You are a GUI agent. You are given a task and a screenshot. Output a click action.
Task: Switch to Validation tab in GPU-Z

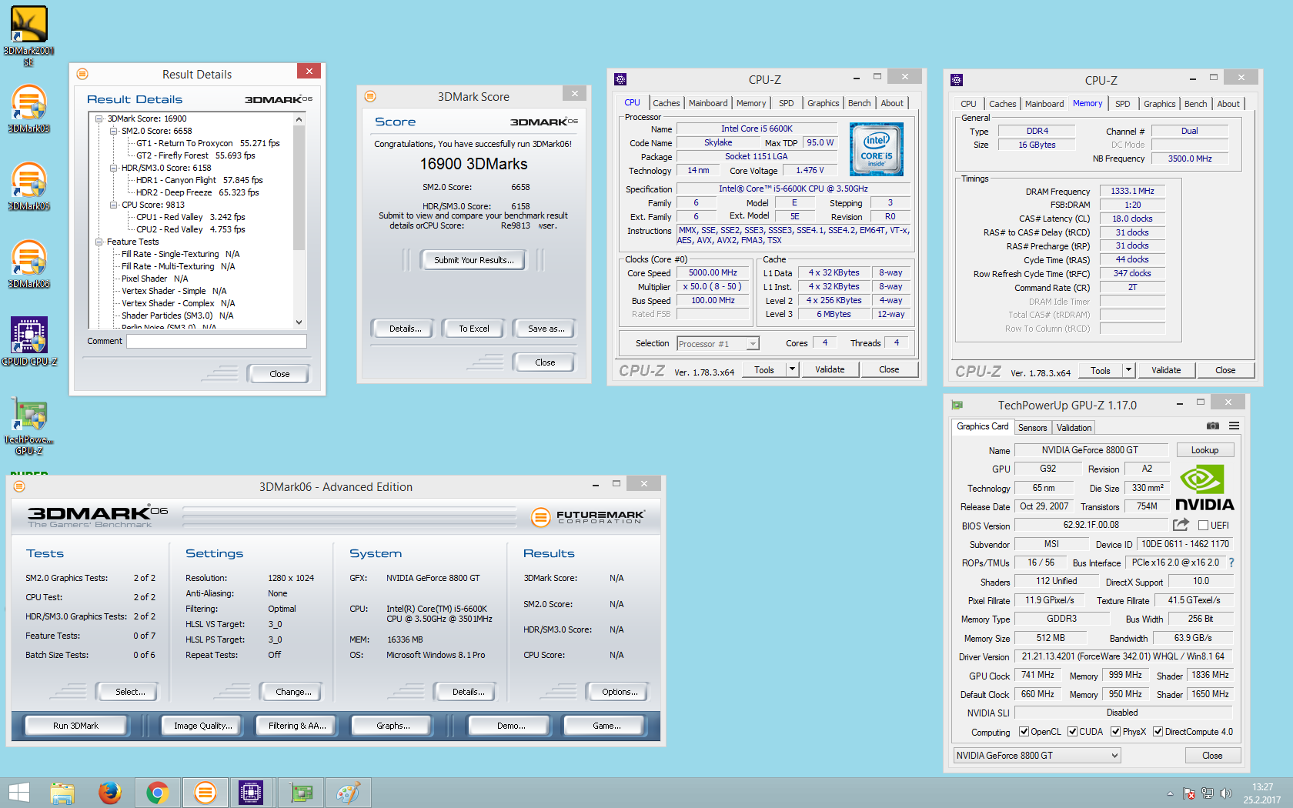pos(1074,428)
